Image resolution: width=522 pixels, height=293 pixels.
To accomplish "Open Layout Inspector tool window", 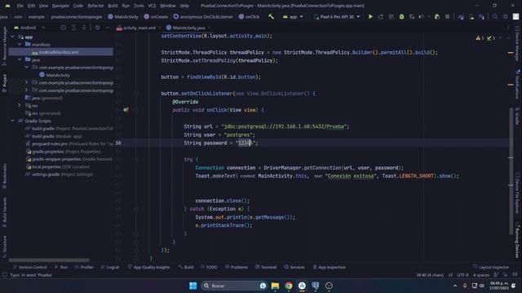I will click(491, 267).
